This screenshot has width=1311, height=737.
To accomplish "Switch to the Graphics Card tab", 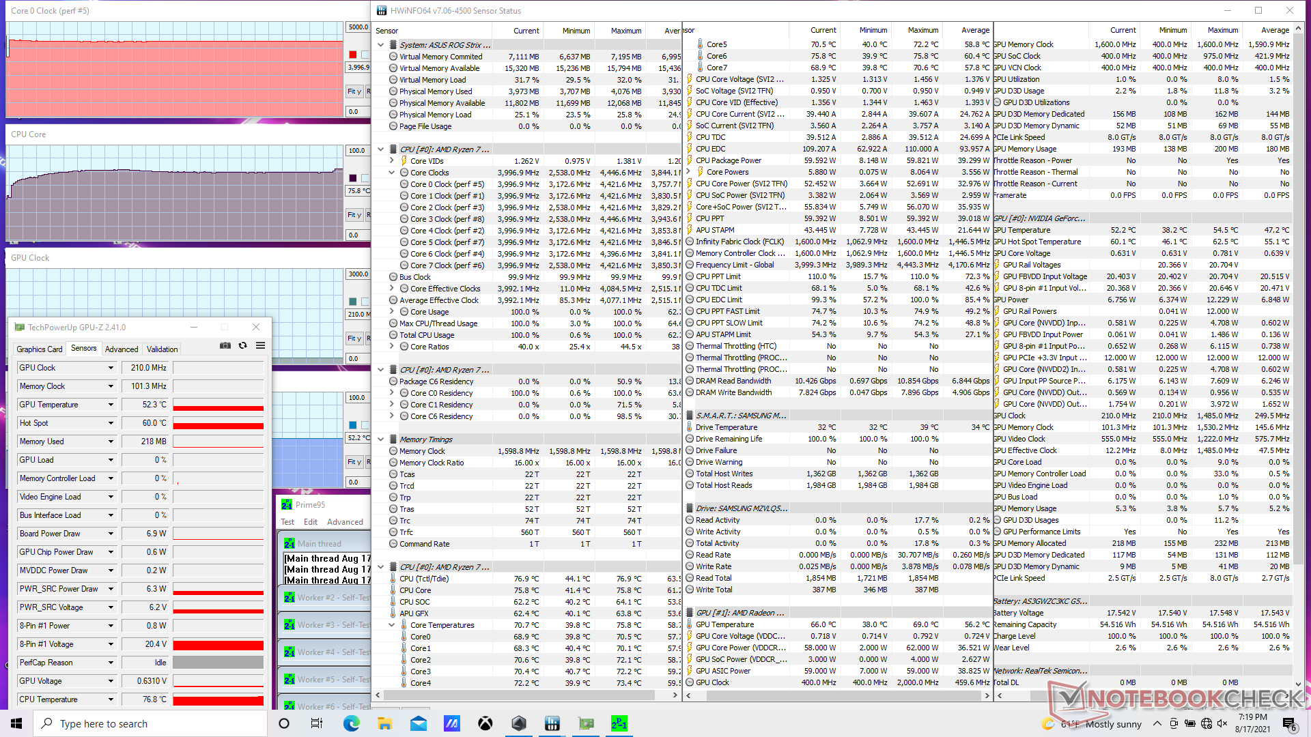I will (40, 349).
